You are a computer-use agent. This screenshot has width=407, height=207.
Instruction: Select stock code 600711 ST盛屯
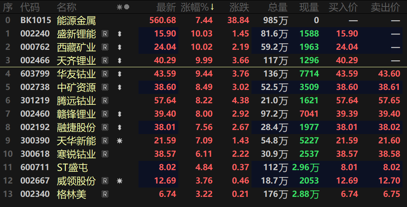click(x=35, y=168)
